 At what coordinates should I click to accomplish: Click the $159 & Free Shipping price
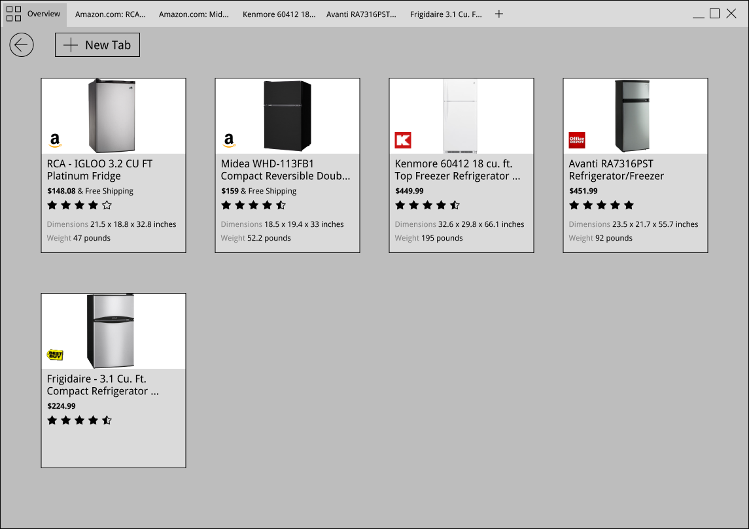click(258, 191)
